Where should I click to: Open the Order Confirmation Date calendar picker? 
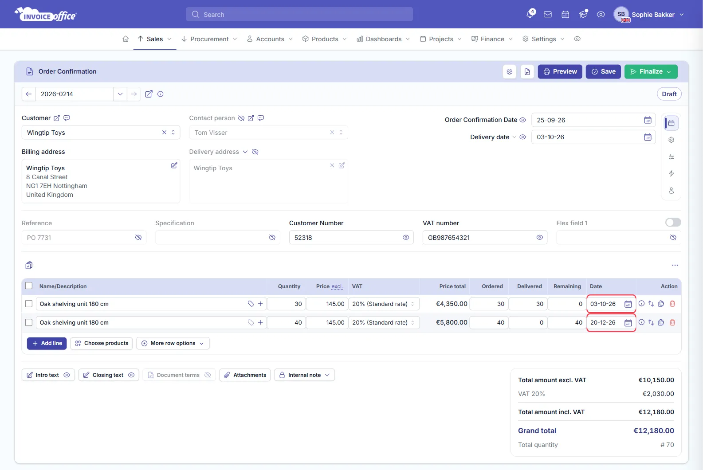648,120
